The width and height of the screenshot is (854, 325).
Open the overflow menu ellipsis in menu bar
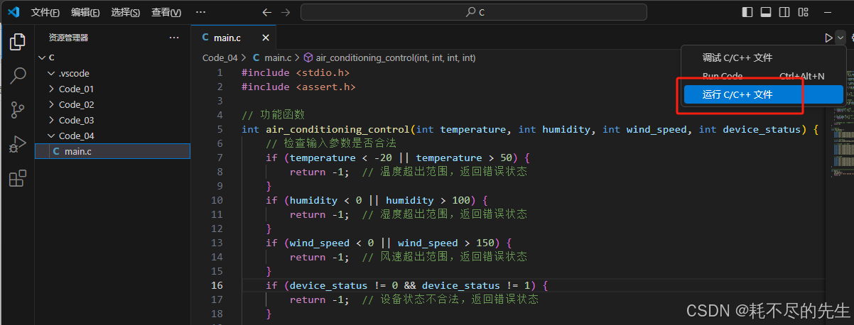[x=200, y=12]
